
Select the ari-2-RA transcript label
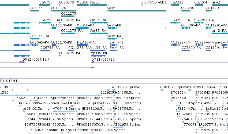(219, 31)
